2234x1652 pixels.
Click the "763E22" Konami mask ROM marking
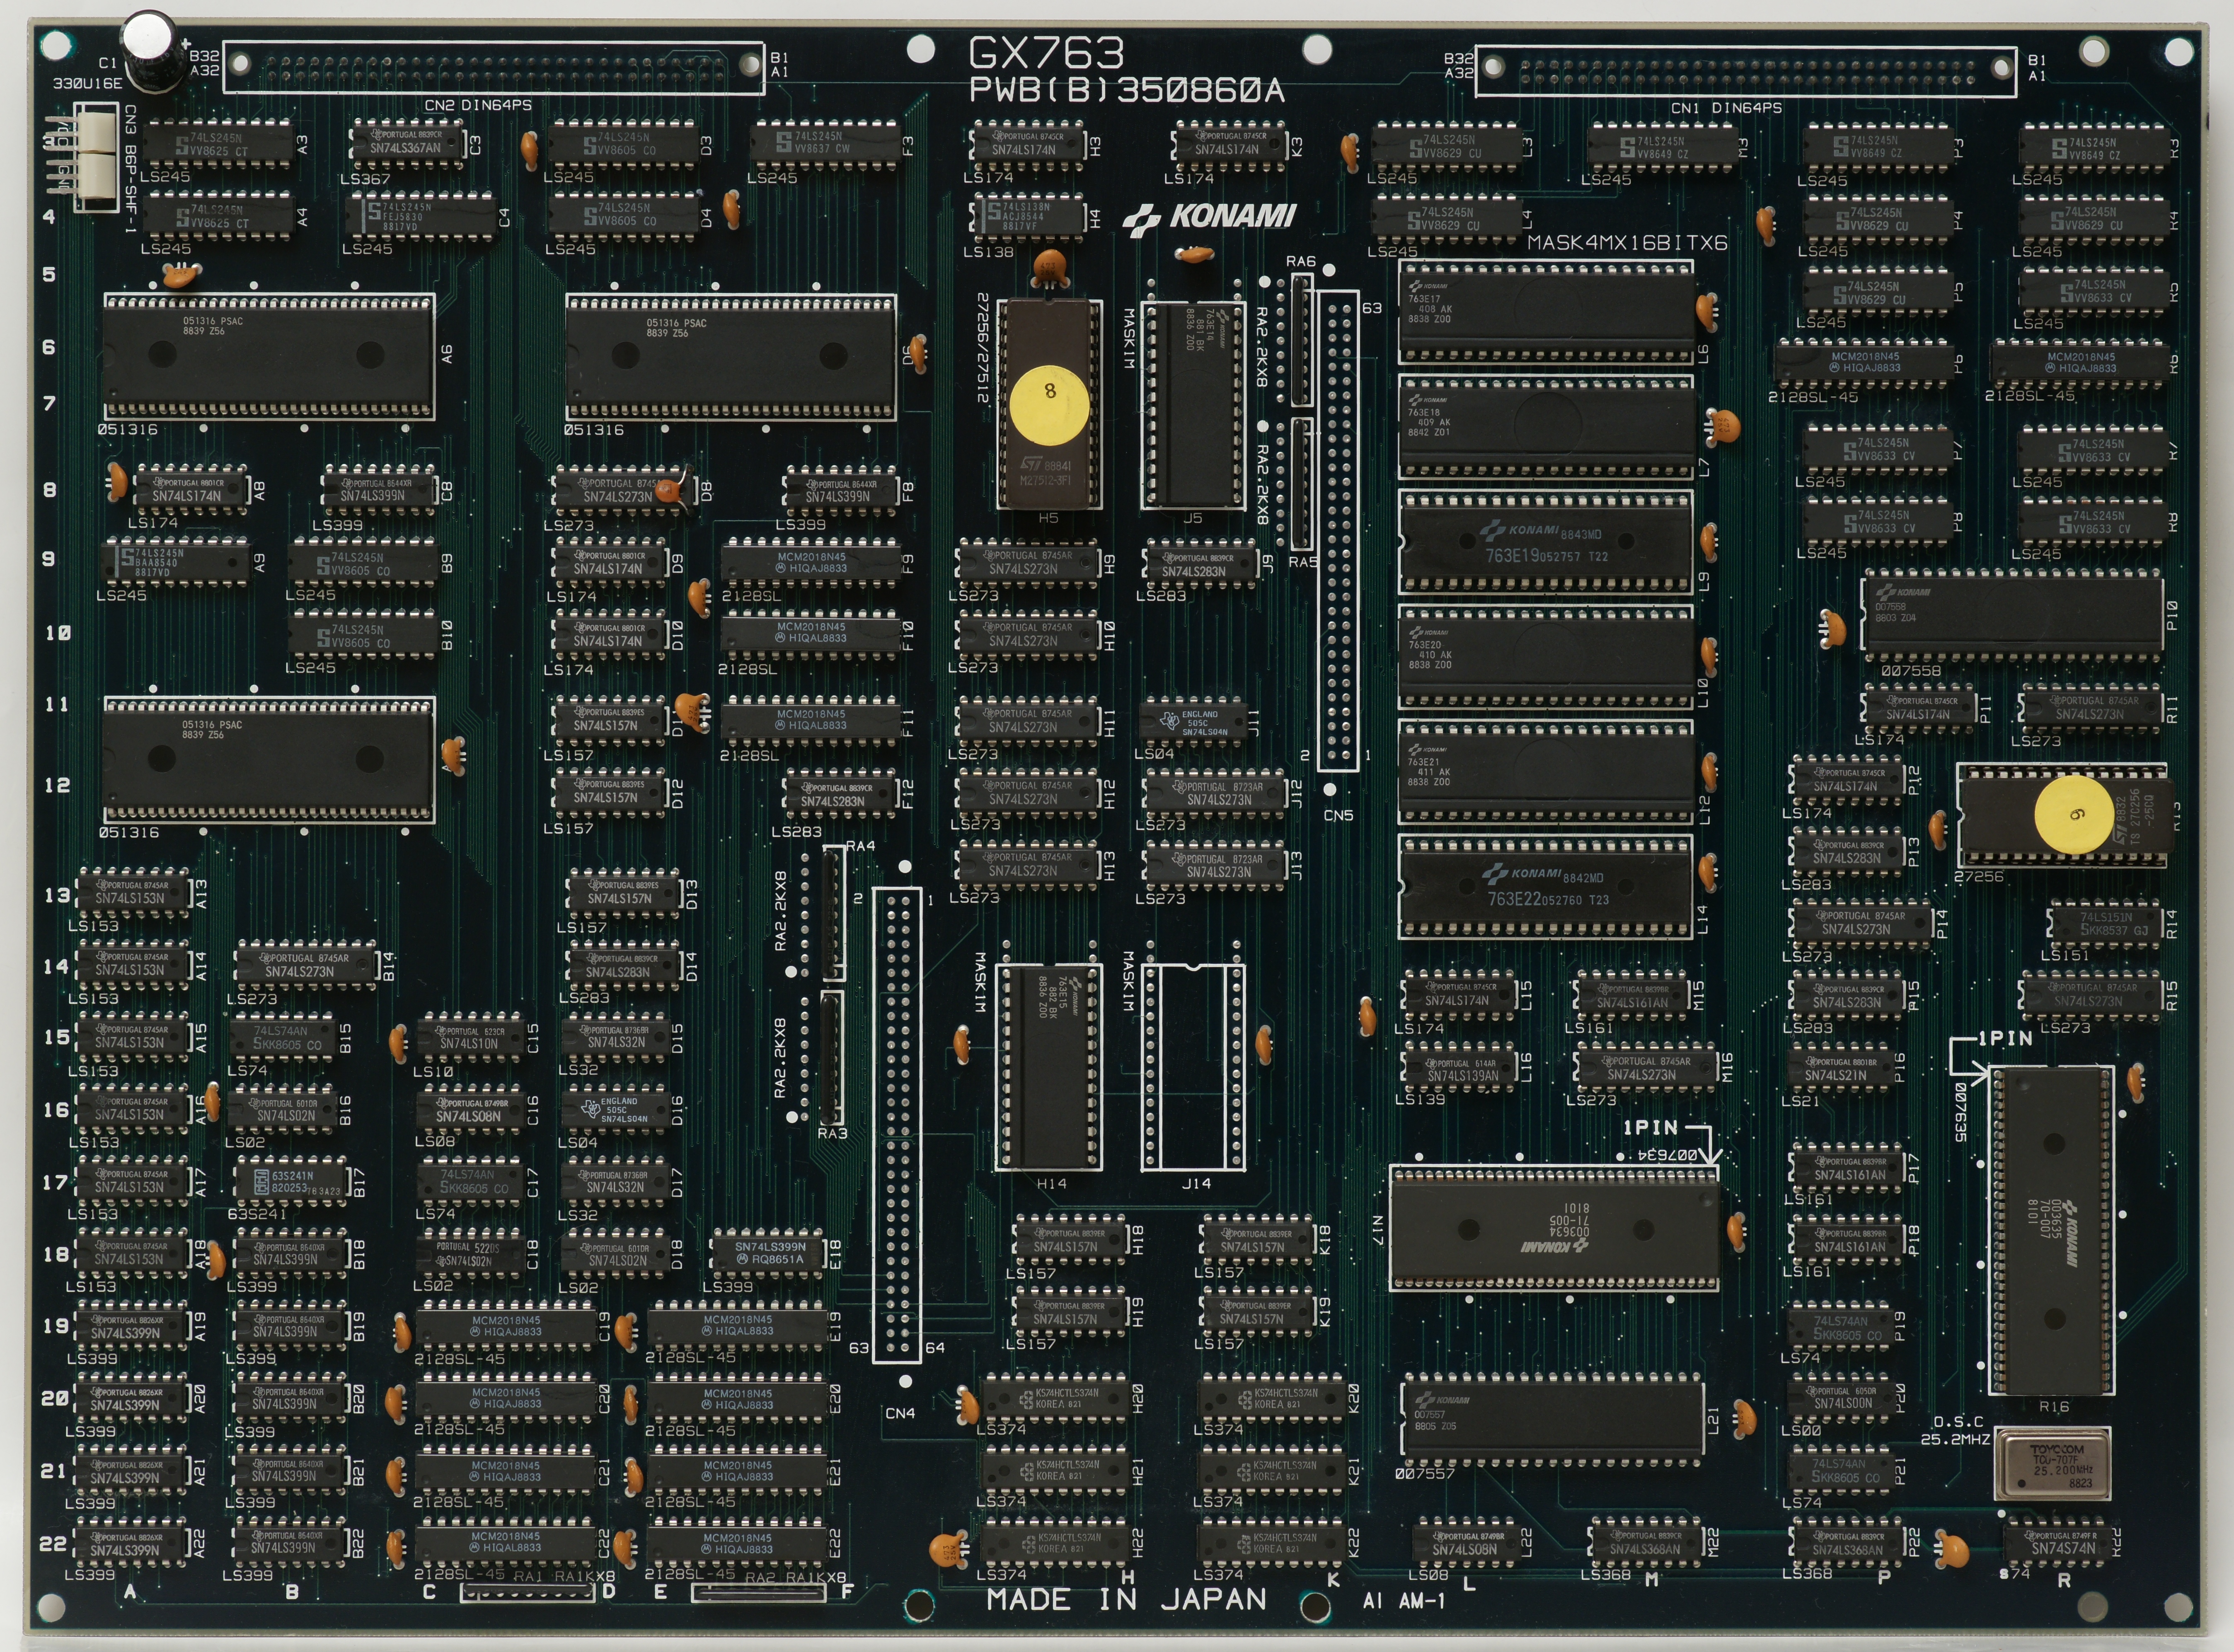point(1514,899)
